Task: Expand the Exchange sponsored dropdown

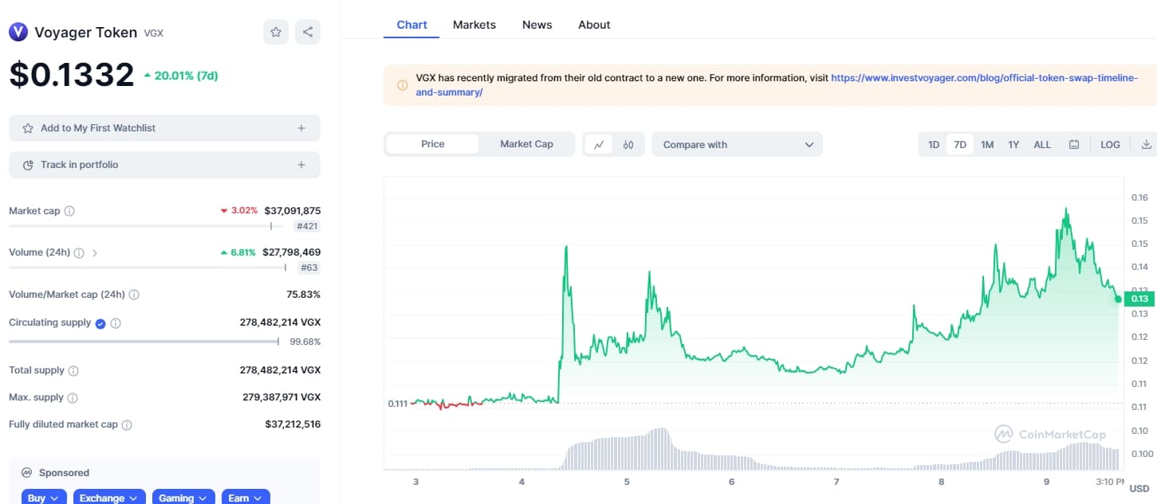Action: [109, 498]
